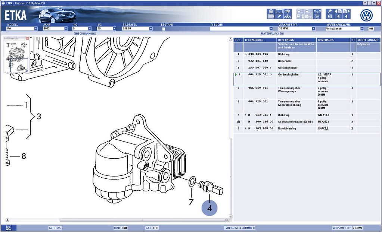This screenshot has height=232, width=382.
Task: Go to next illustration page icon
Action: coord(347,12)
